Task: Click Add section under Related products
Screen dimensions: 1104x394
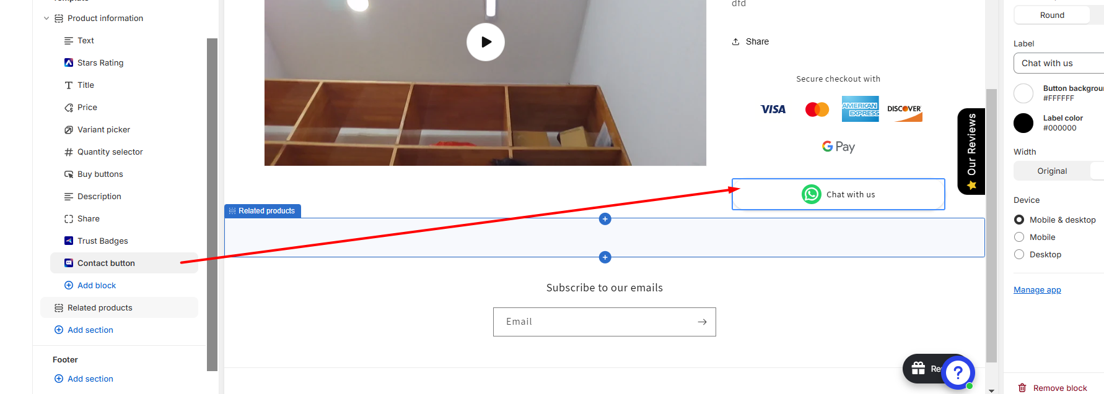Action: [x=84, y=330]
